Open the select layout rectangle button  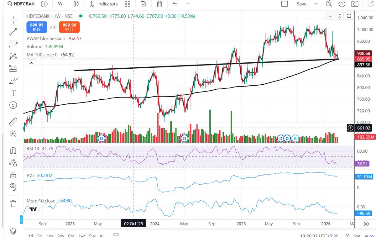click(x=285, y=4)
